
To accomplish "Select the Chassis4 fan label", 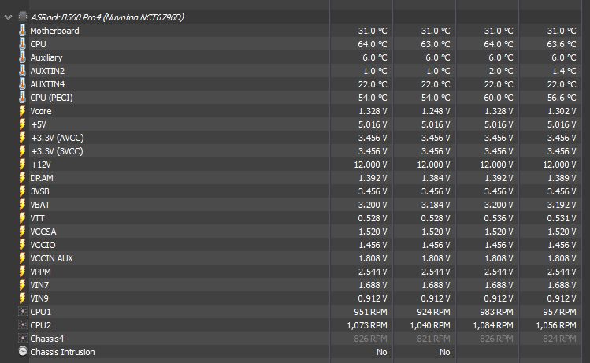I will pyautogui.click(x=47, y=339).
